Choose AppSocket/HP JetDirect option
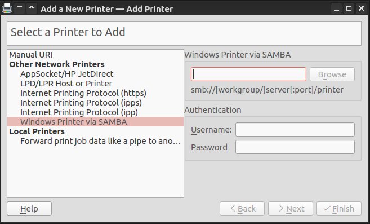Viewport: 370px width, 224px height. pos(95,74)
